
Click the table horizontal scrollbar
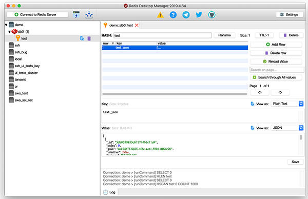coord(175,94)
